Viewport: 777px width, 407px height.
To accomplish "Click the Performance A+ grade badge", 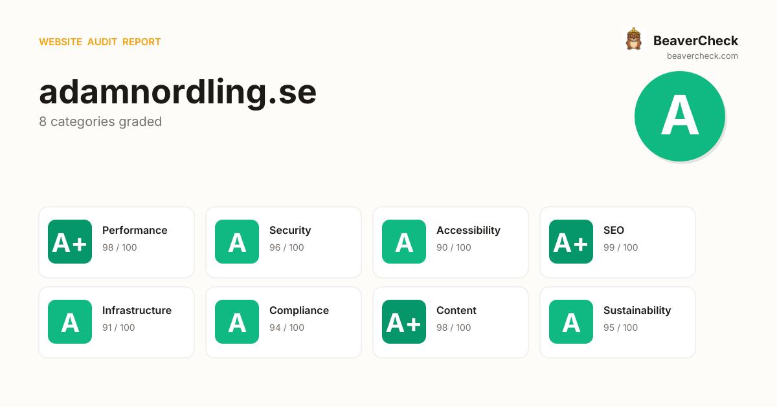I will (70, 242).
